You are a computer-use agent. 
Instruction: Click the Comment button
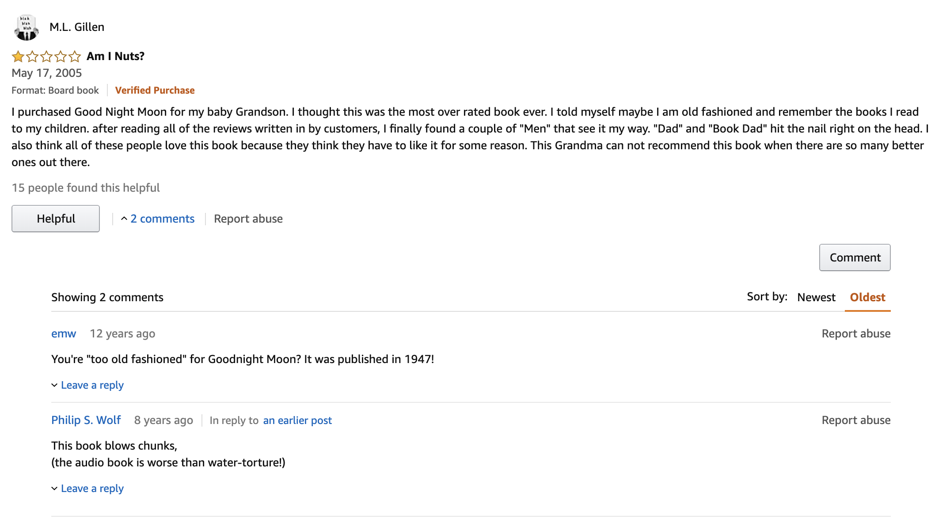(855, 257)
